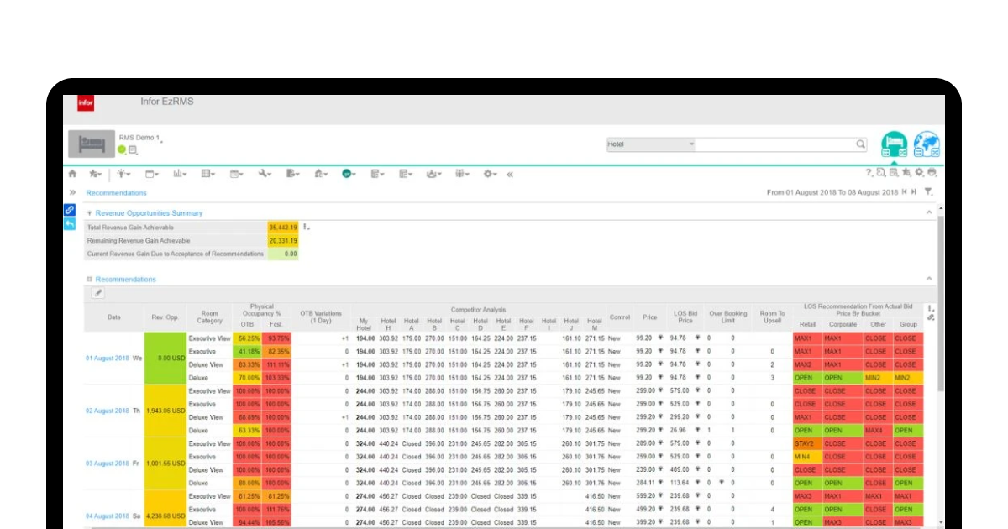The width and height of the screenshot is (1008, 529).
Task: Open the sliders icon menu in toolbar
Action: 463,174
